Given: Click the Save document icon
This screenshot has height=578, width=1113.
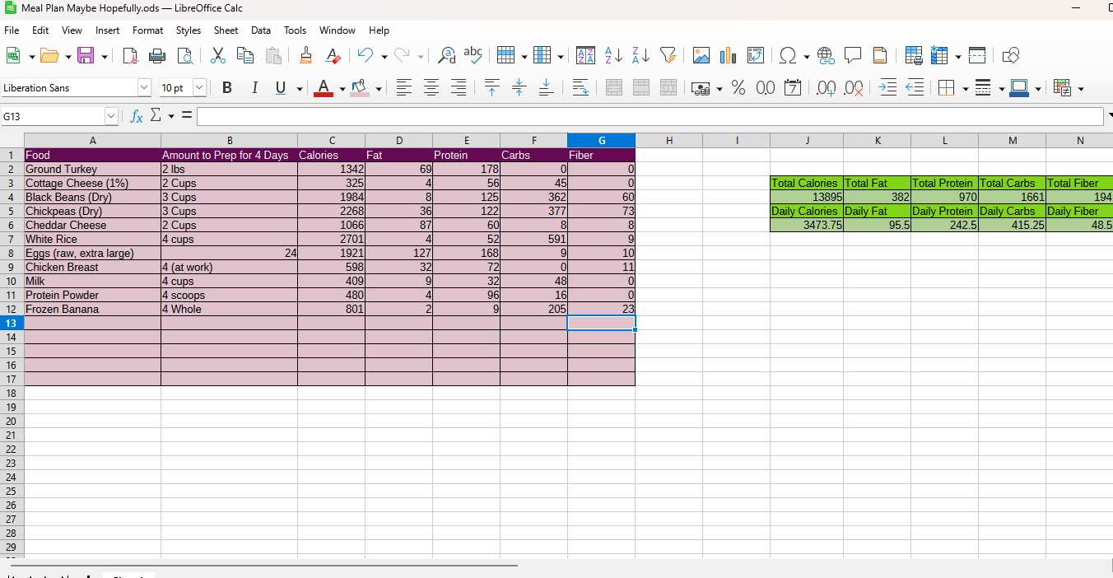Looking at the screenshot, I should point(85,55).
